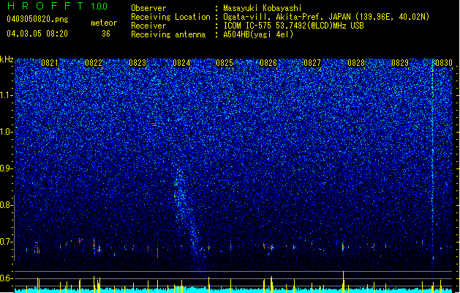
Task: Click the kHz axis unit label
Action: (7, 59)
